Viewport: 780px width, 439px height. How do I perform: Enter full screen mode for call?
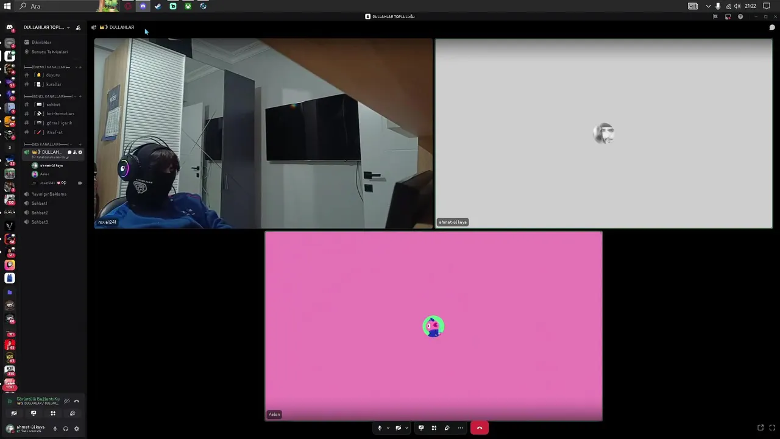[773, 428]
